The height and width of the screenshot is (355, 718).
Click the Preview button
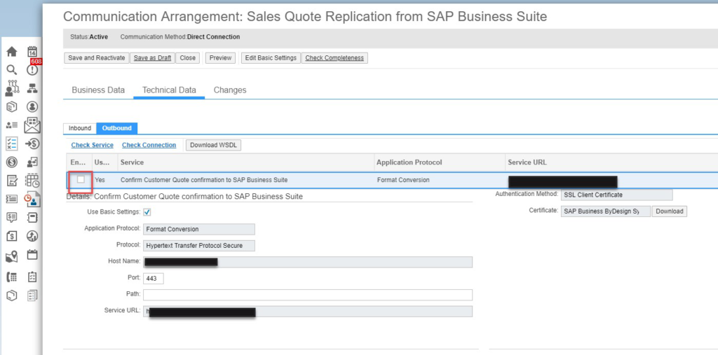220,58
